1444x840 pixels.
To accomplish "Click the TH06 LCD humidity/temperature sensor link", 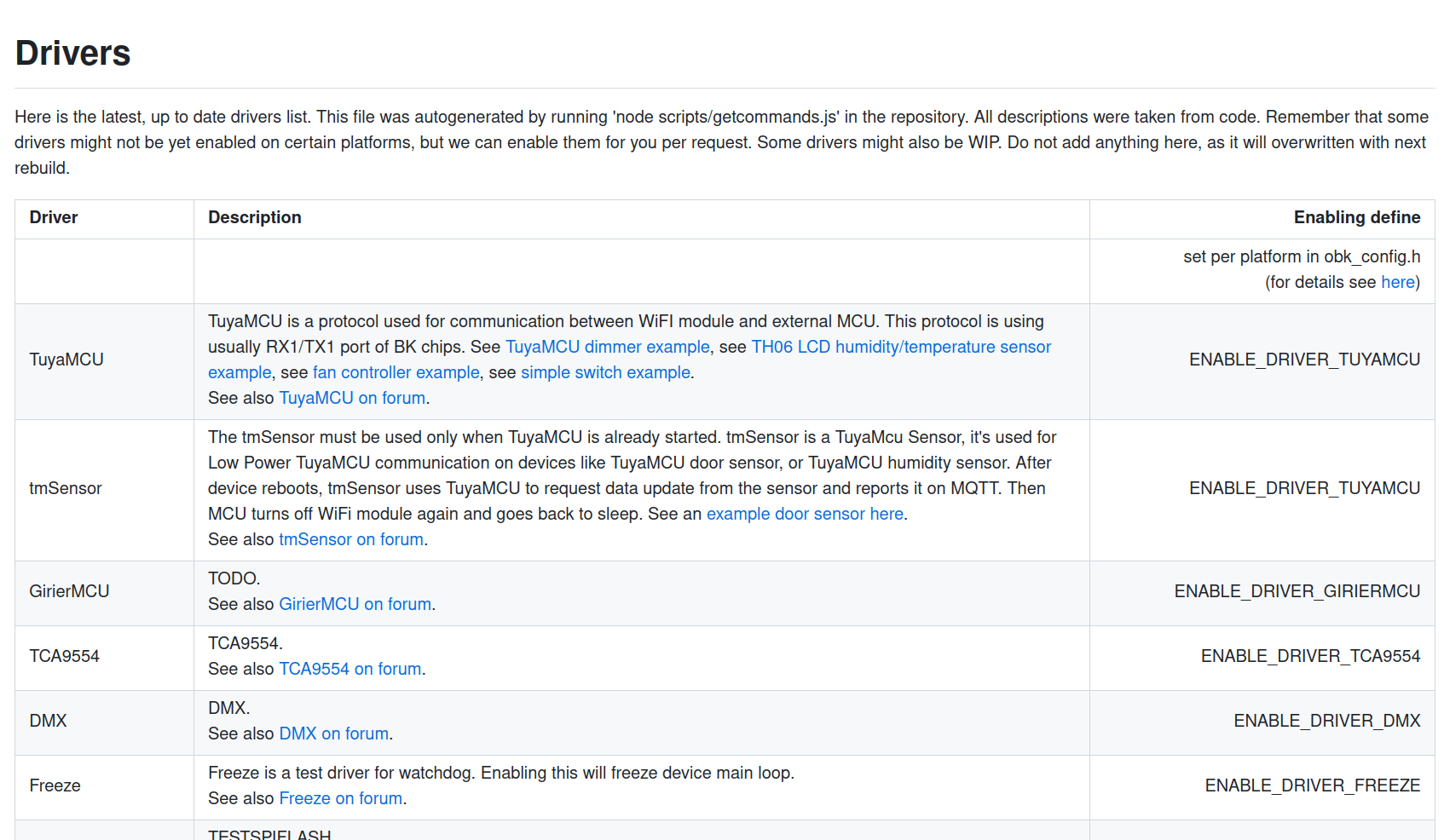I will [x=900, y=347].
